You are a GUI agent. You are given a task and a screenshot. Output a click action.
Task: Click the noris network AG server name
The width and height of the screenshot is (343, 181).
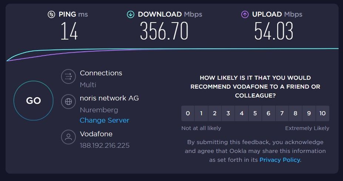(109, 98)
